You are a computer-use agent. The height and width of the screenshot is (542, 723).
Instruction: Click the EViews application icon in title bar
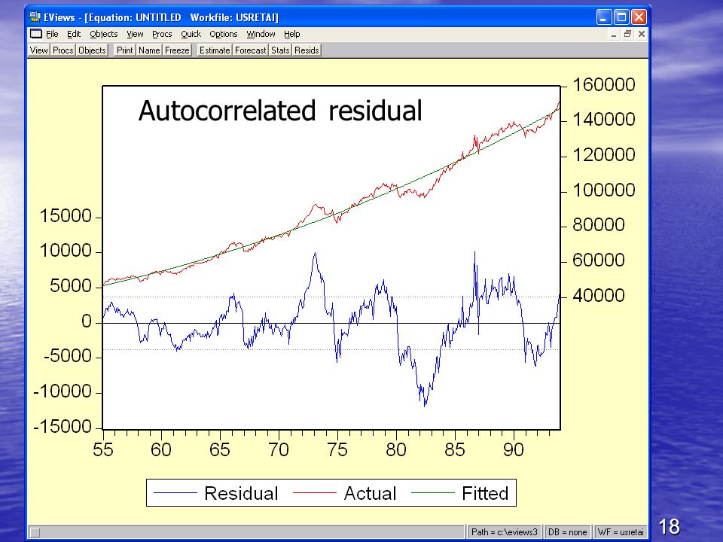click(x=35, y=17)
